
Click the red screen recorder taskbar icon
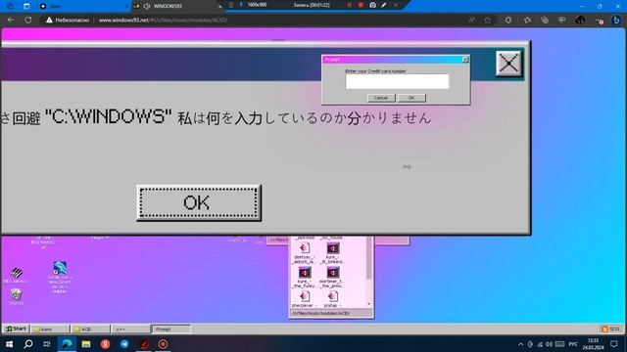coord(164,343)
